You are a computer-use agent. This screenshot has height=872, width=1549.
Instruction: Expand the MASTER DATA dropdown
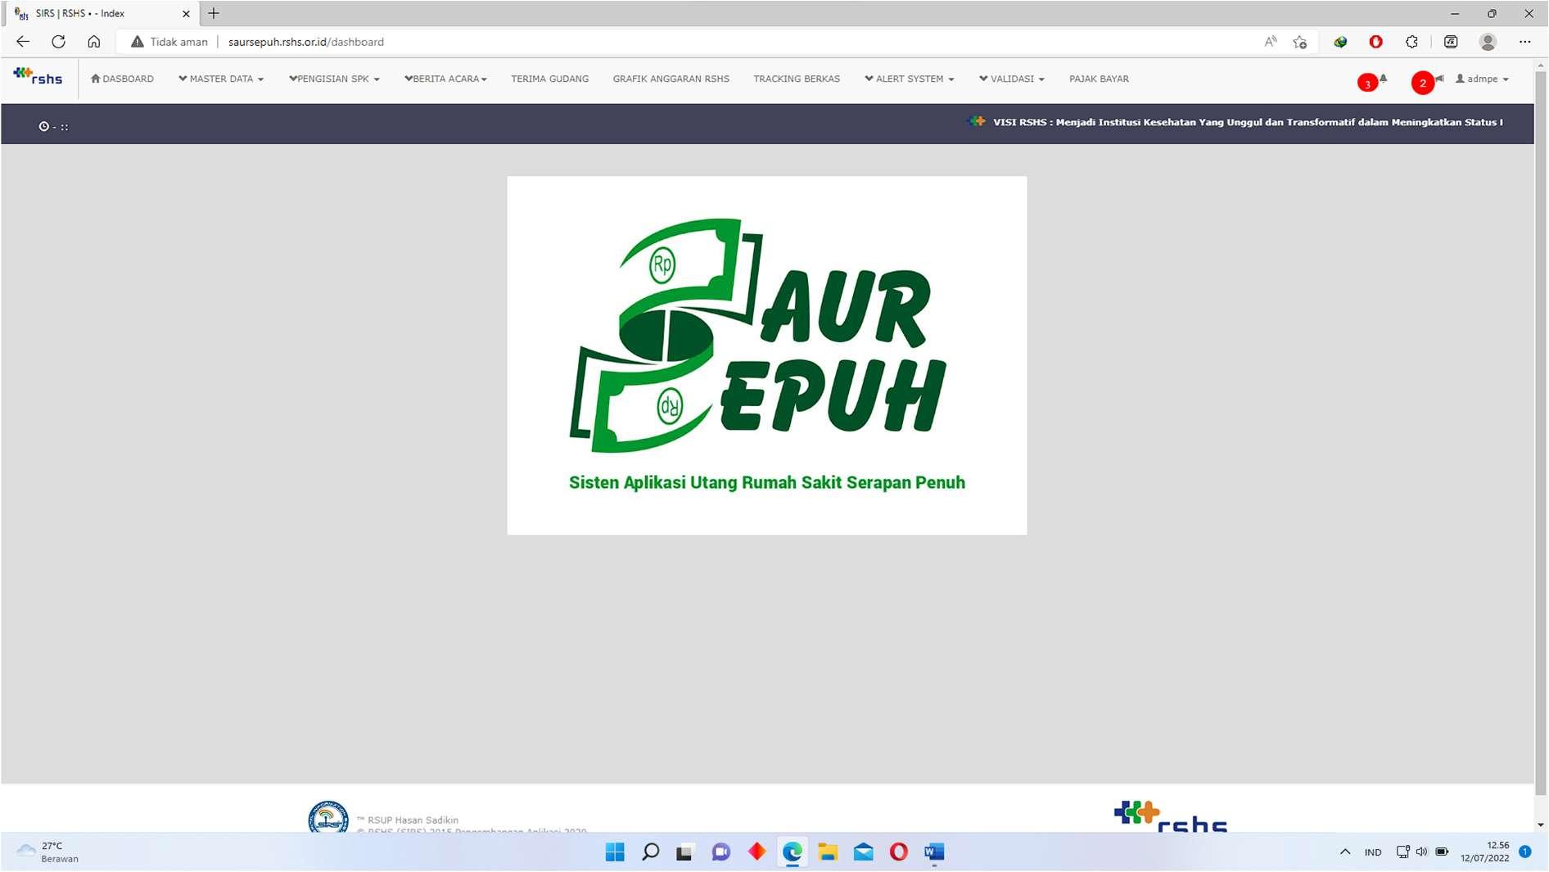coord(221,79)
